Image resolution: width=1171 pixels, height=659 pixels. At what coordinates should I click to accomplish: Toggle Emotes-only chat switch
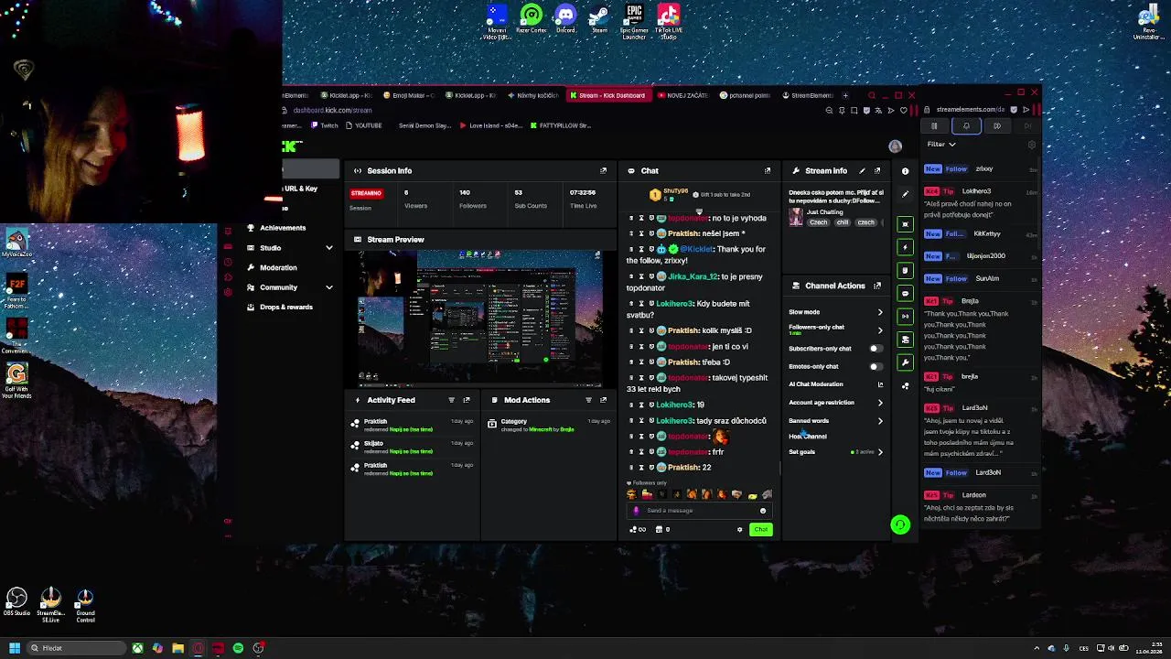point(876,366)
